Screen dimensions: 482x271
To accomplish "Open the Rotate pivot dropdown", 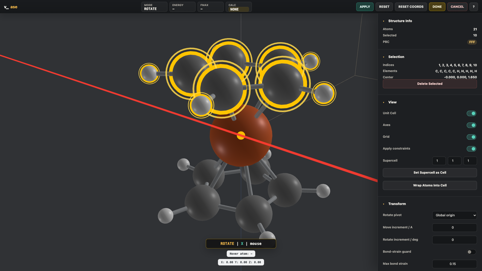I will coord(454,215).
